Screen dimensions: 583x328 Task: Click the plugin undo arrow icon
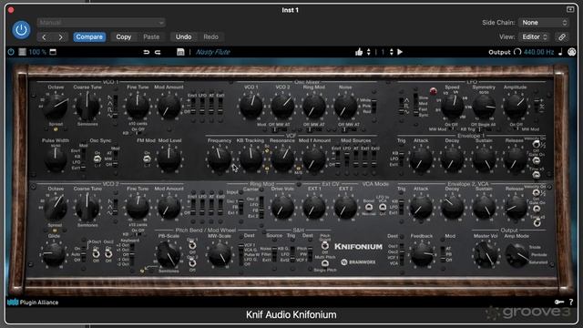click(x=147, y=52)
